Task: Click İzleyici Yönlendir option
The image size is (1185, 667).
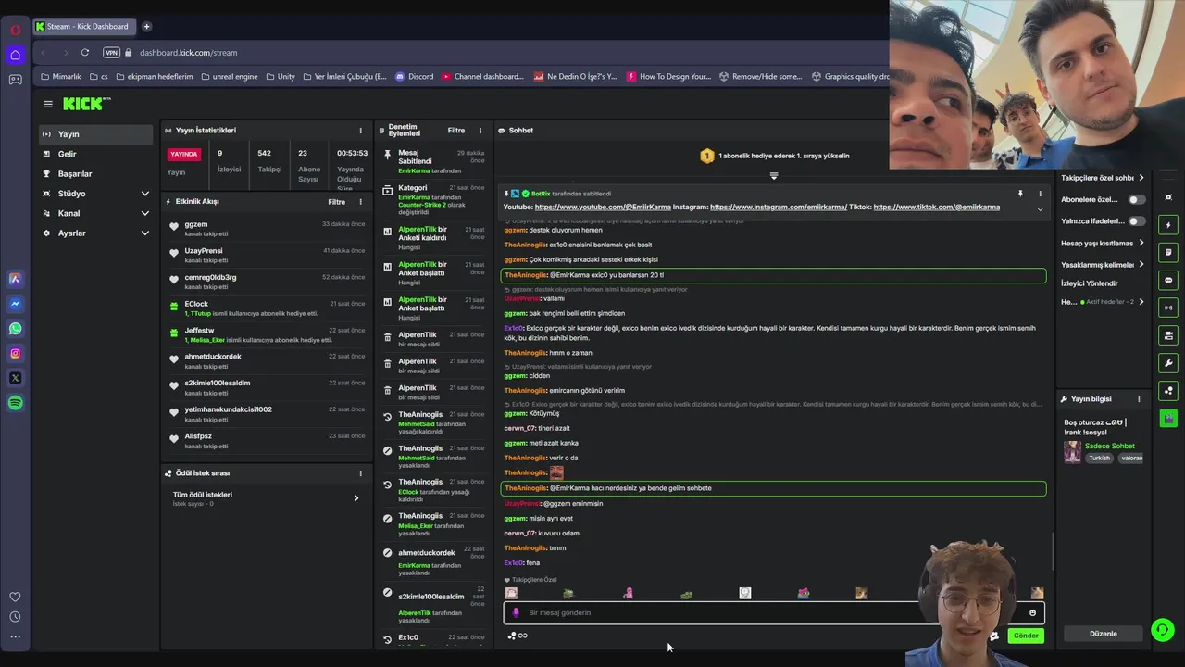Action: pos(1090,283)
